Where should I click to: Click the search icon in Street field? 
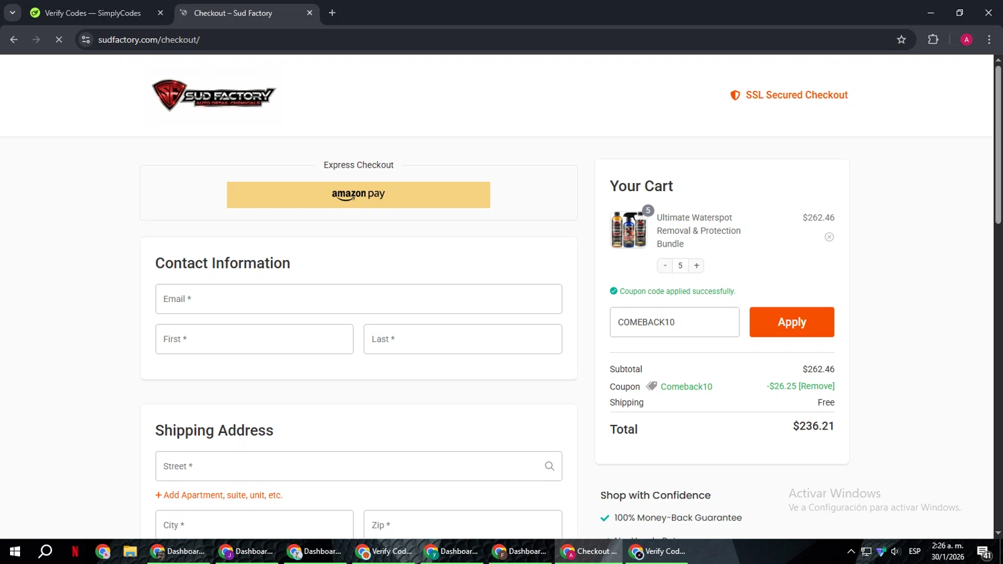click(549, 466)
